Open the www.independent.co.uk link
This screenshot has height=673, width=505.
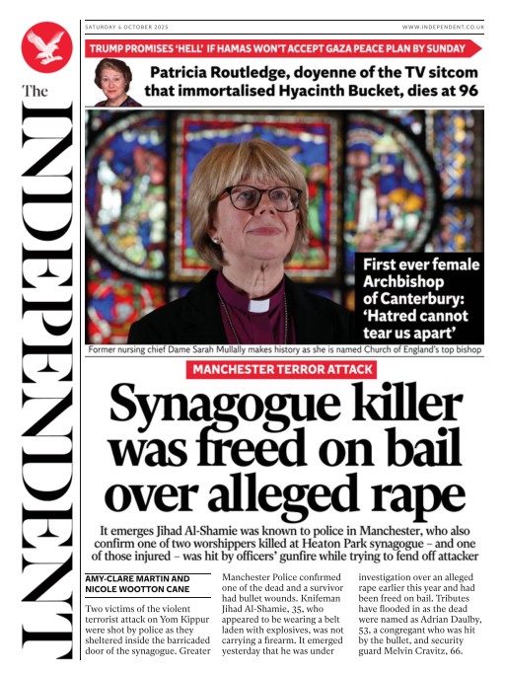[443, 27]
